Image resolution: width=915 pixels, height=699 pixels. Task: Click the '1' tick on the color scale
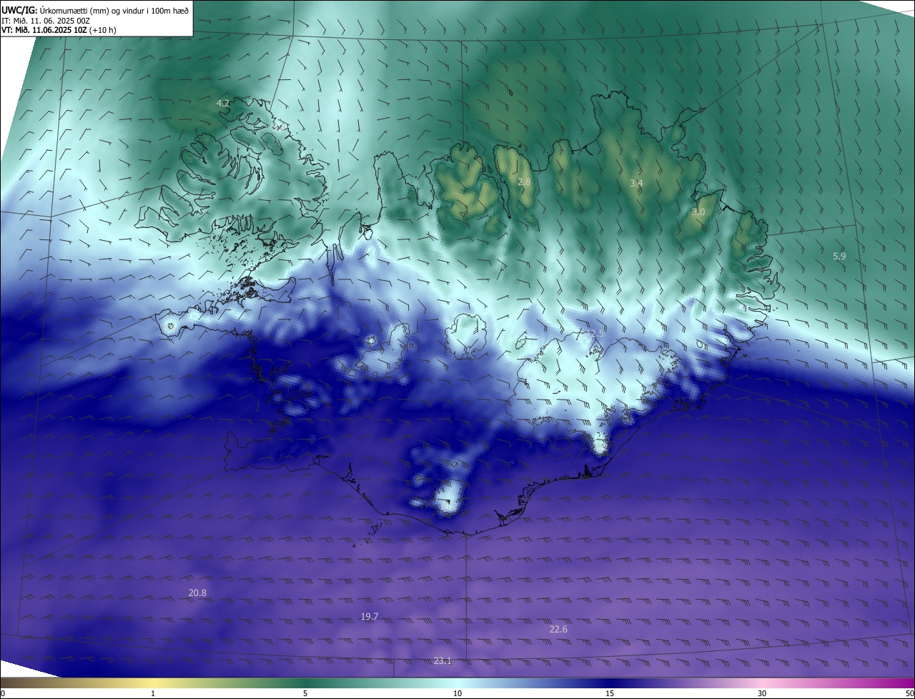[x=153, y=693]
